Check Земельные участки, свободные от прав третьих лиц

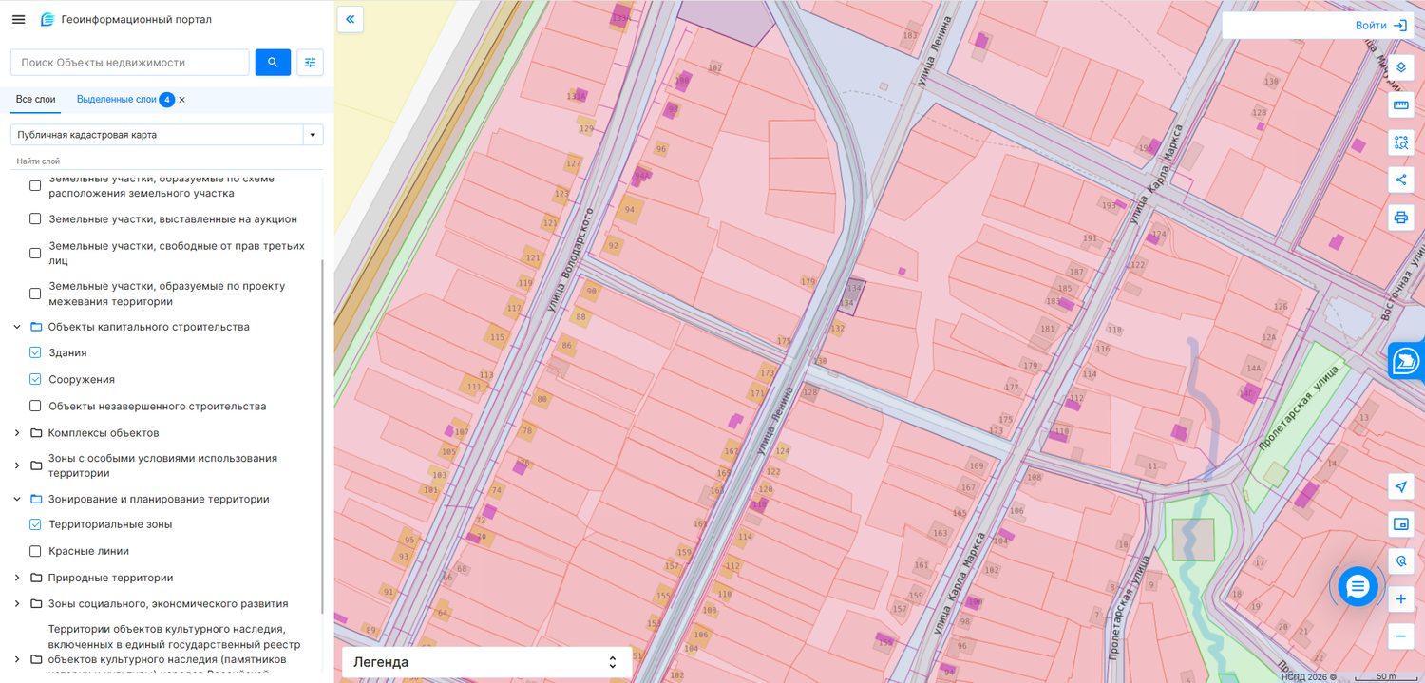(x=35, y=253)
